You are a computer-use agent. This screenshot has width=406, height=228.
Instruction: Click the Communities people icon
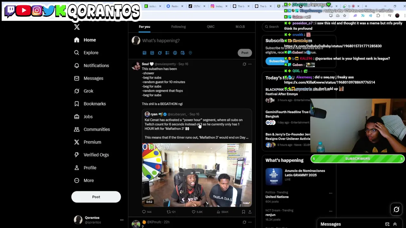click(76, 129)
